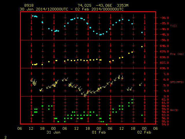The width and height of the screenshot is (185, 139).
Task: Click the date range title line
Action: [x=72, y=9]
